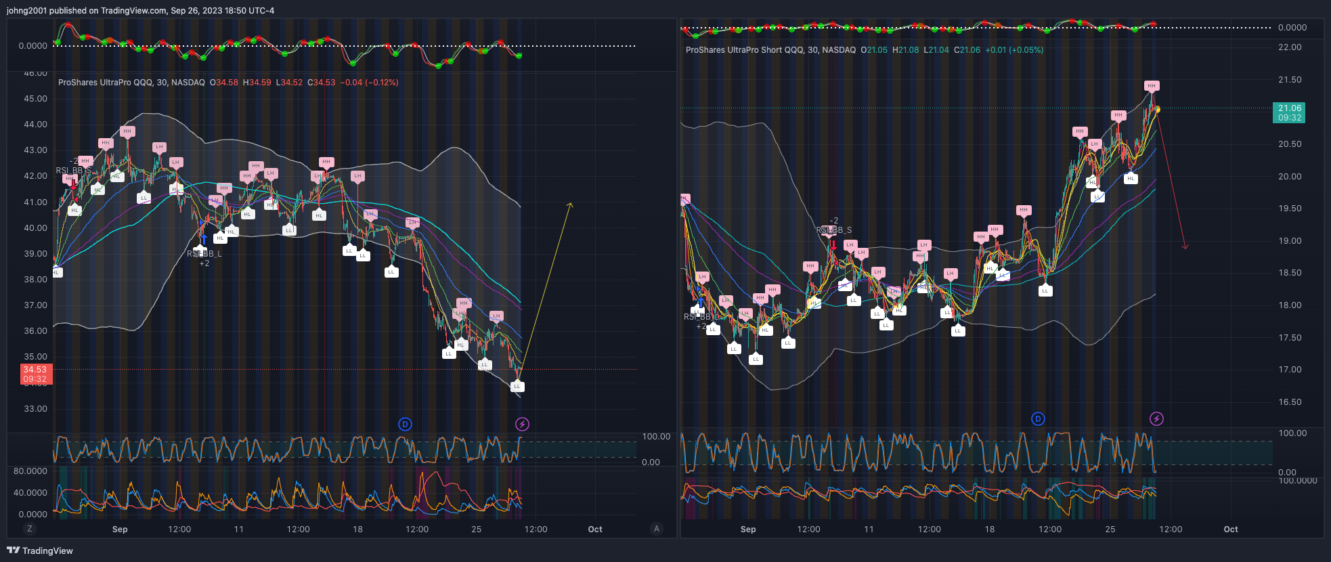Click the Oct date label on left chart
The height and width of the screenshot is (562, 1331).
click(x=595, y=529)
